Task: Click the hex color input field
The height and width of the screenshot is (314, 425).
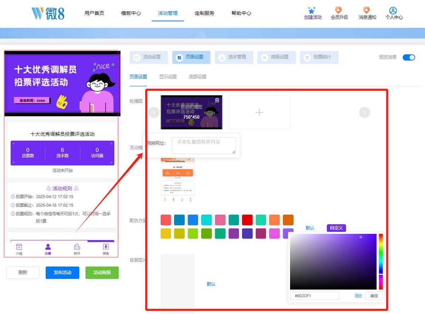Action: (315, 296)
